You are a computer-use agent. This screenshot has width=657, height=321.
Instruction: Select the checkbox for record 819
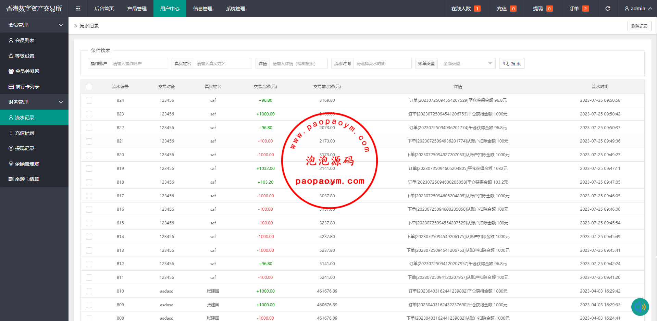89,169
